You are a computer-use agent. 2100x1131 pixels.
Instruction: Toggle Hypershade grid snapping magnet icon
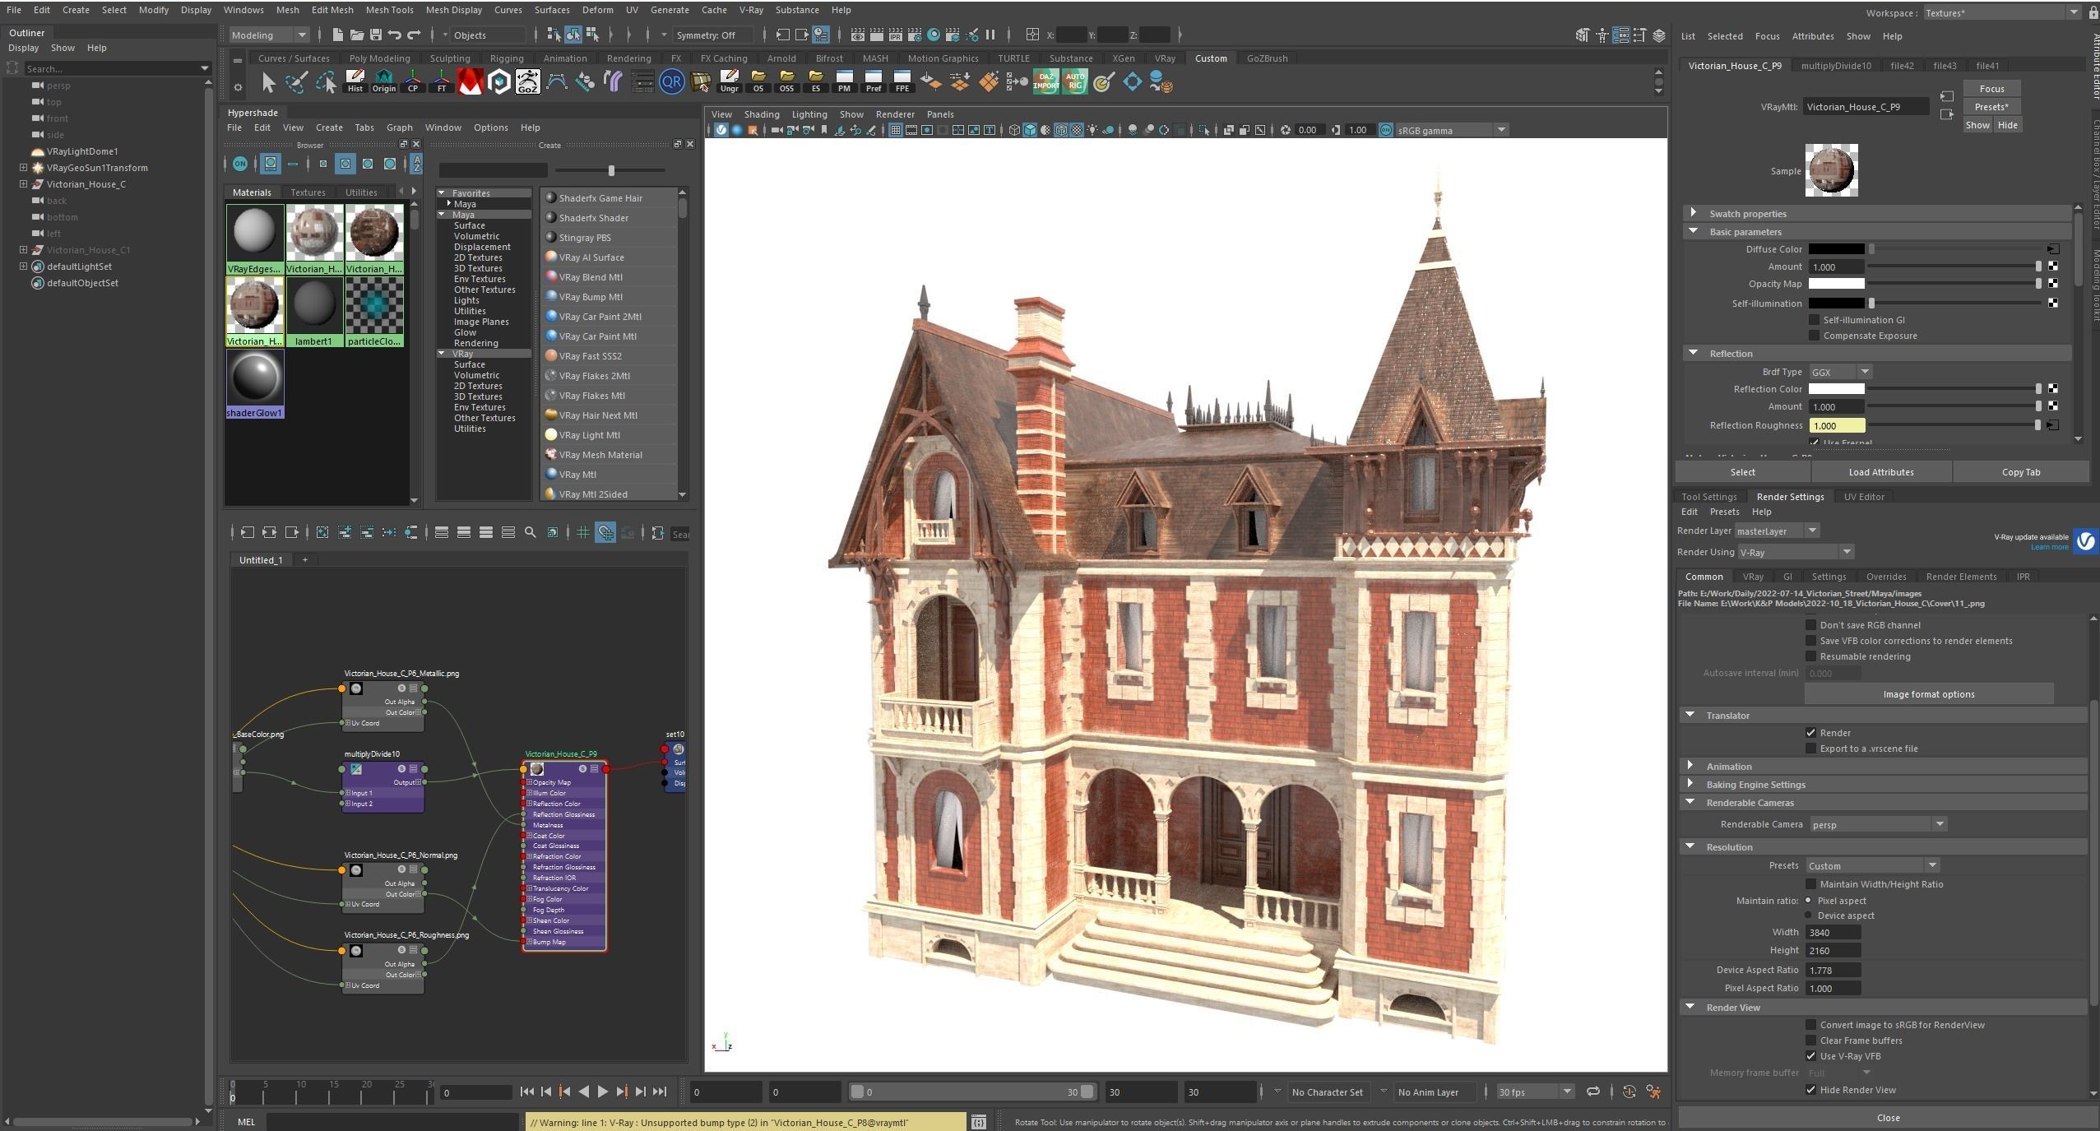(x=605, y=533)
